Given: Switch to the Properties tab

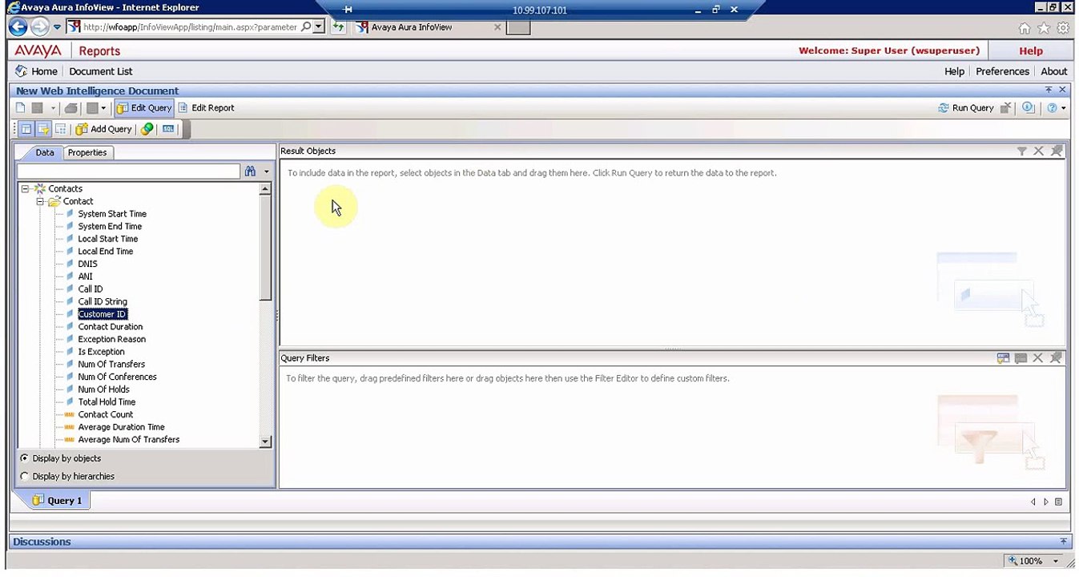Looking at the screenshot, I should coord(87,152).
